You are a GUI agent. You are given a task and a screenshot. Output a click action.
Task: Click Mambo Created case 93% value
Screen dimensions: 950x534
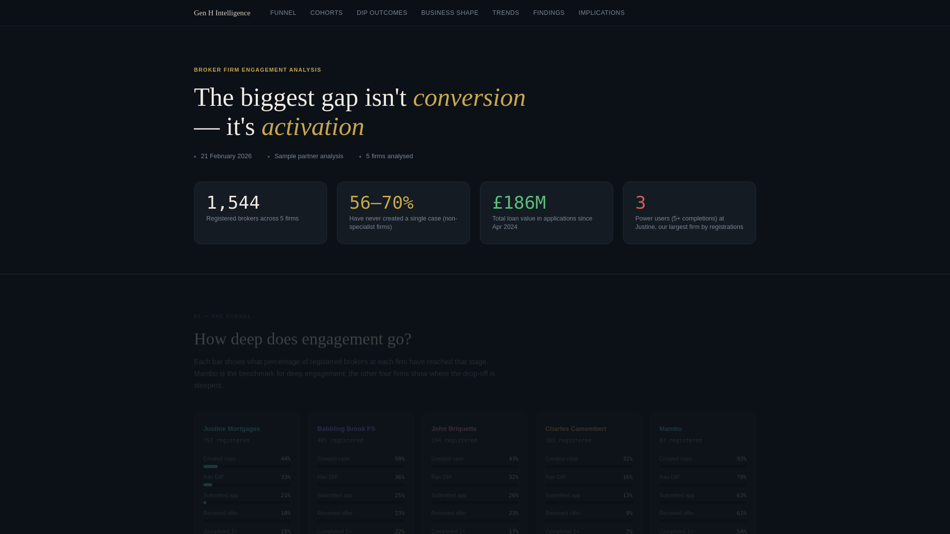click(741, 459)
